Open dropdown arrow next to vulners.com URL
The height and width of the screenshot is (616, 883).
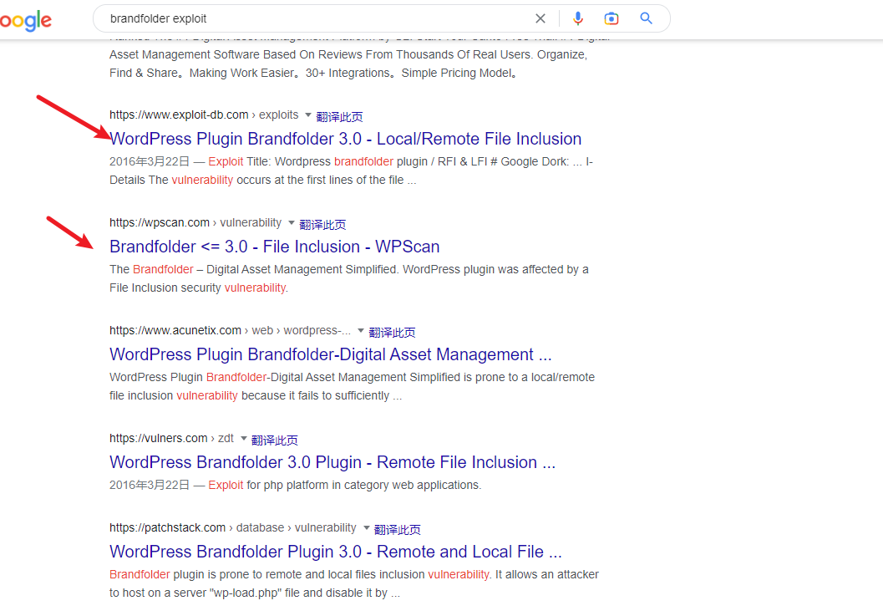[243, 439]
